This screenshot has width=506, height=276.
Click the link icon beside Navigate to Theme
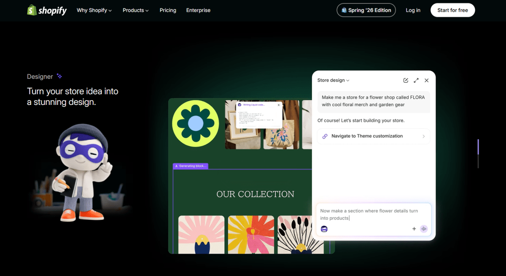[x=325, y=136]
